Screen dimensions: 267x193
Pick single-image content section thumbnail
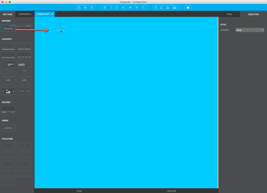pyautogui.click(x=8, y=46)
